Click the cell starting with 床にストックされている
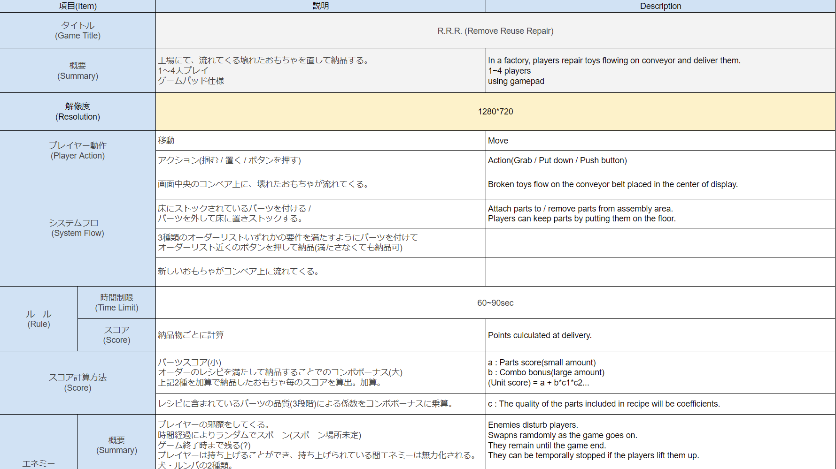 pyautogui.click(x=321, y=213)
